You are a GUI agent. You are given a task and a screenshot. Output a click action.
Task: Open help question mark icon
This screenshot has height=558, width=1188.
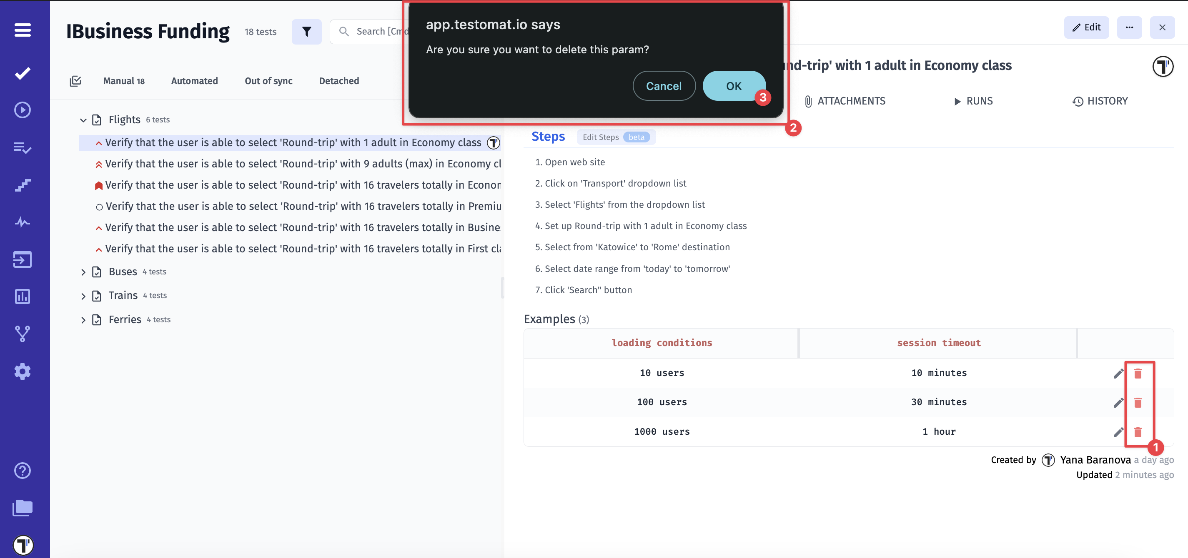click(22, 471)
